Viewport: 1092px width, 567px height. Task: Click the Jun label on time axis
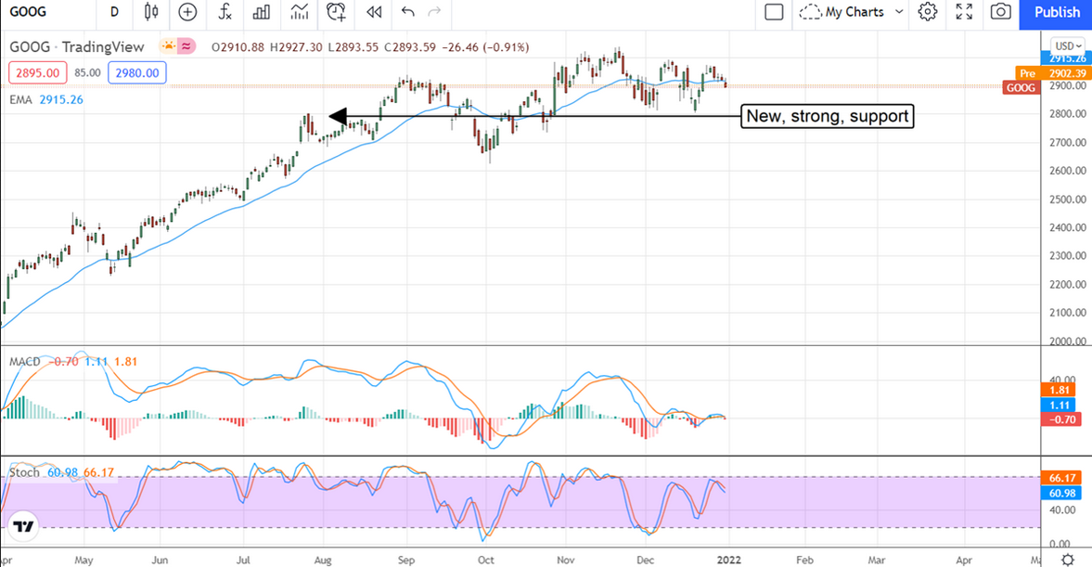click(x=160, y=560)
